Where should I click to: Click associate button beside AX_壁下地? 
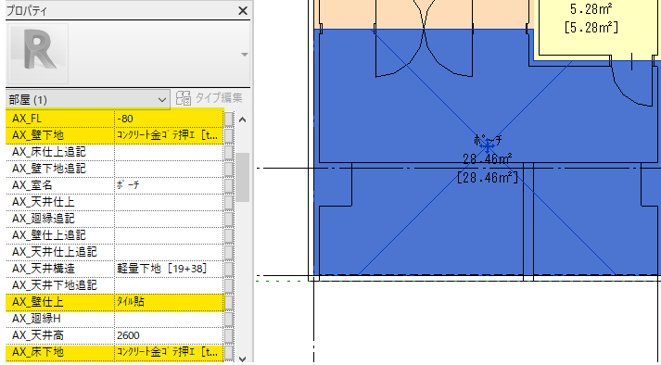click(229, 135)
